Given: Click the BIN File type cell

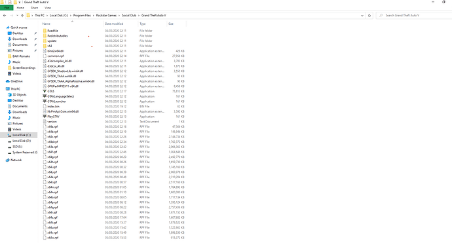Looking at the screenshot, I should coord(144,106).
